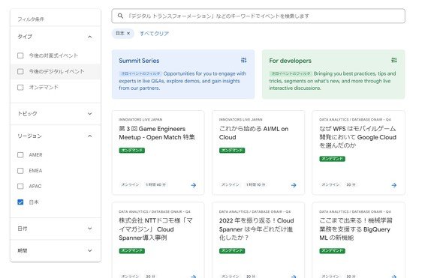Screen dimensions: 443x278
Task: Expand the 日付 filter section
Action: point(89,229)
